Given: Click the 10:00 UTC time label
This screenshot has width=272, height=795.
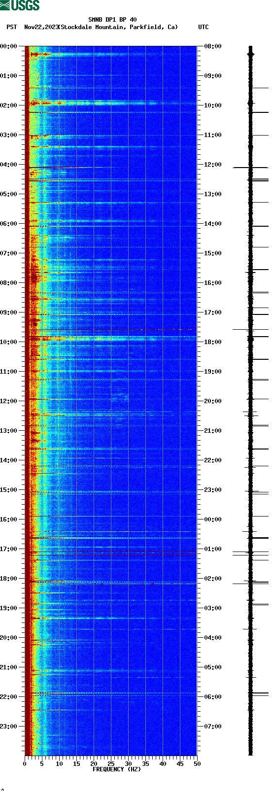Looking at the screenshot, I should tap(213, 105).
